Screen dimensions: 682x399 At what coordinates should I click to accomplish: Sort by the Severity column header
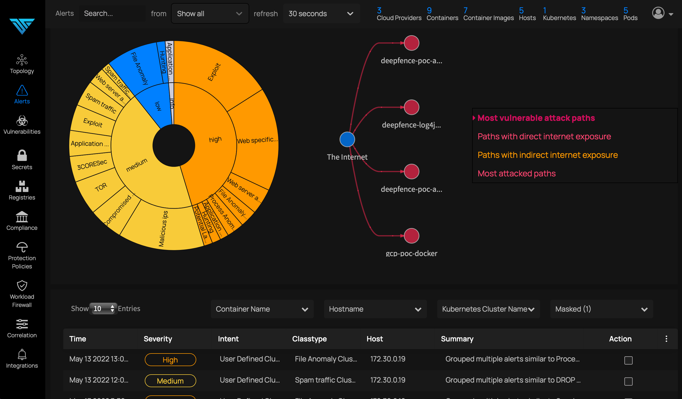click(158, 339)
